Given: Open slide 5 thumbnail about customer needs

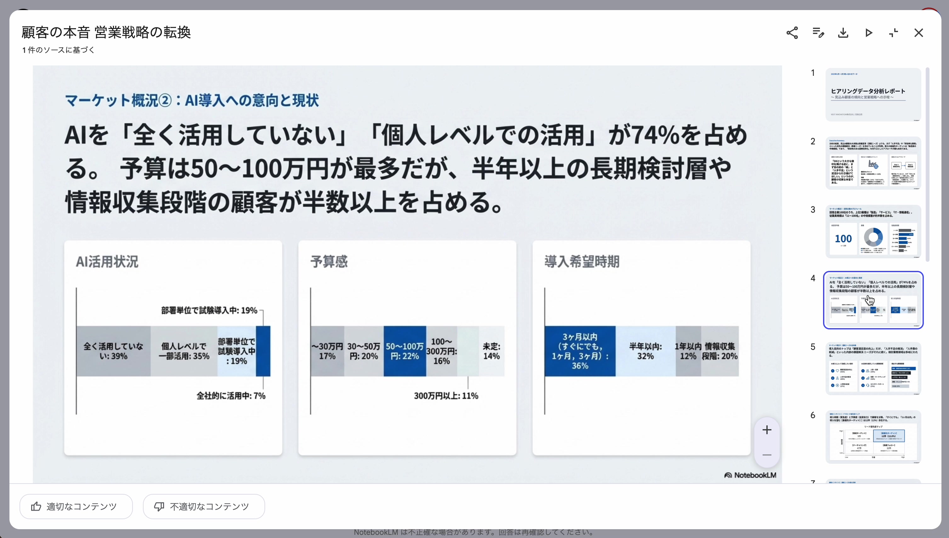Looking at the screenshot, I should [873, 368].
